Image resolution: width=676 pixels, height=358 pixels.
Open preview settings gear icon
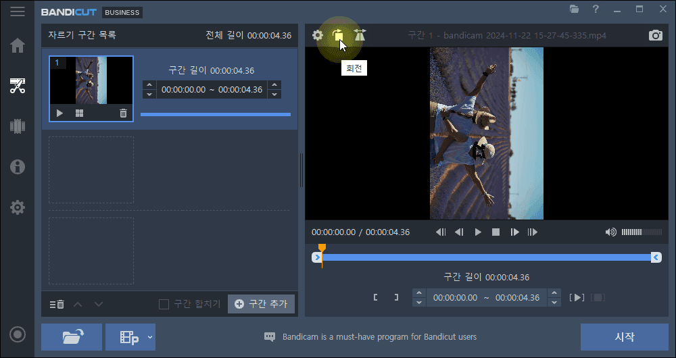318,35
